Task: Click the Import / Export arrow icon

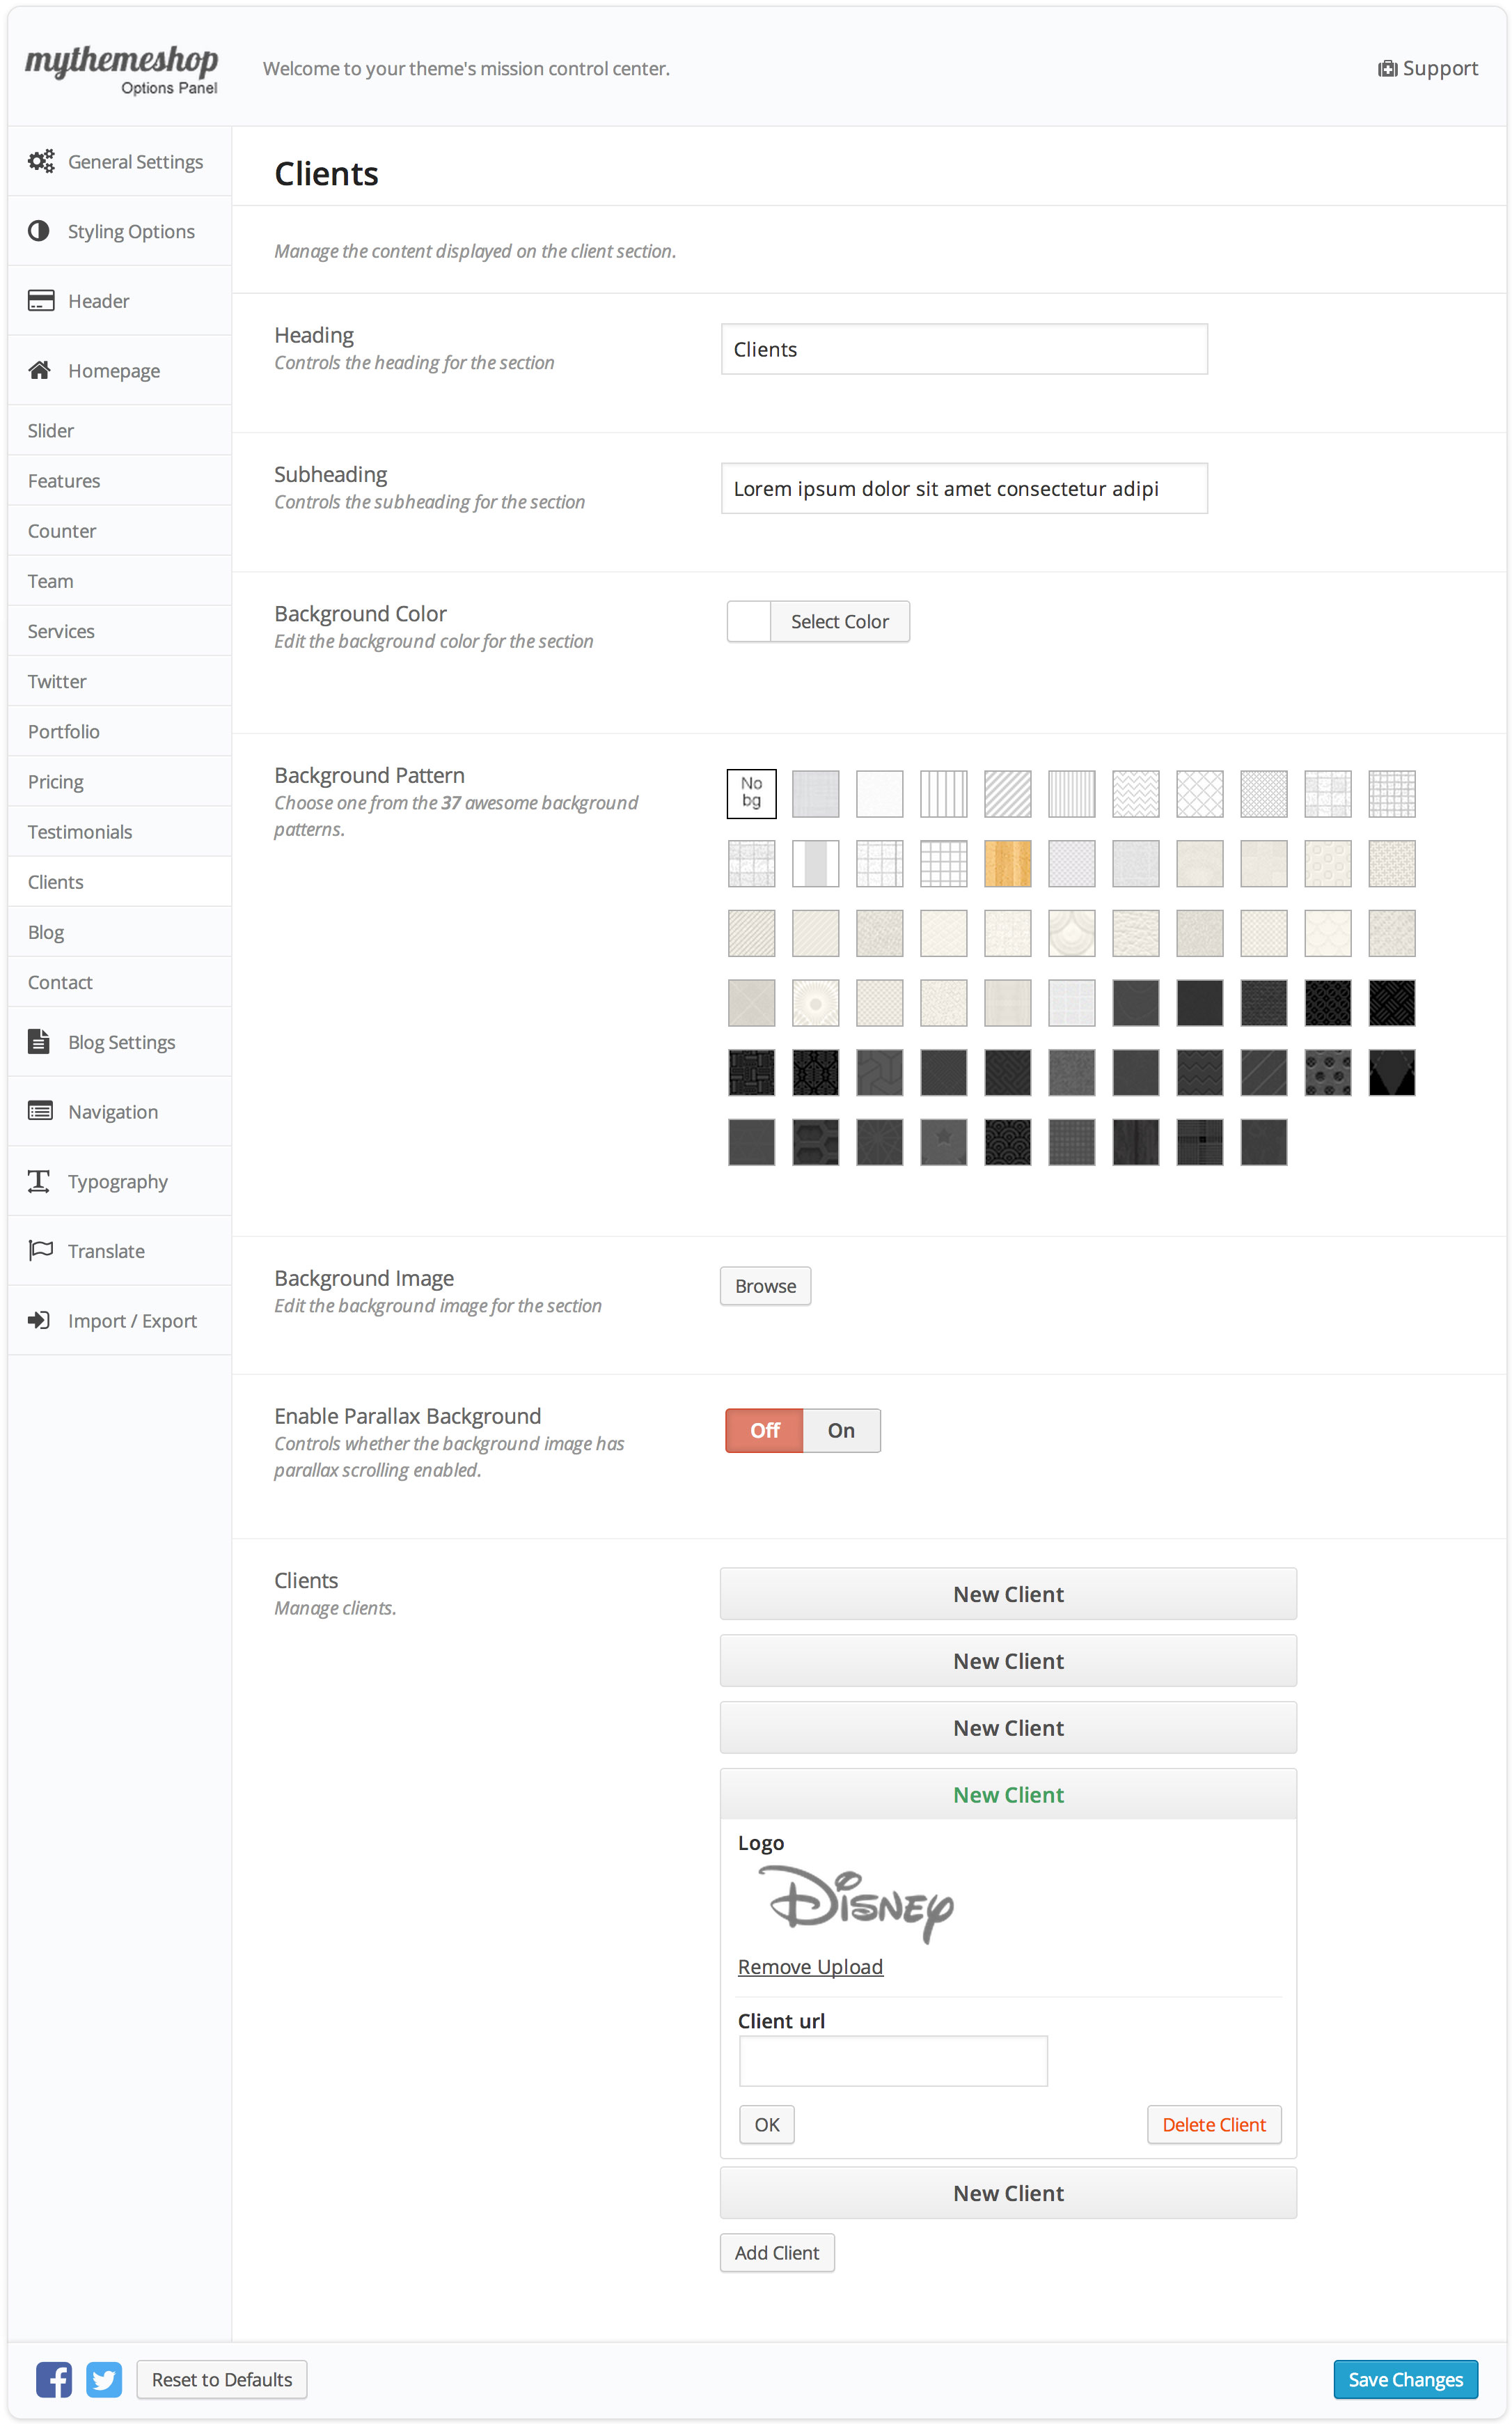Action: point(39,1321)
